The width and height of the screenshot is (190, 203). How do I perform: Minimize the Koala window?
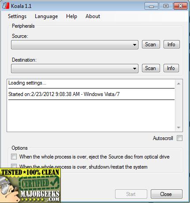tap(151, 6)
